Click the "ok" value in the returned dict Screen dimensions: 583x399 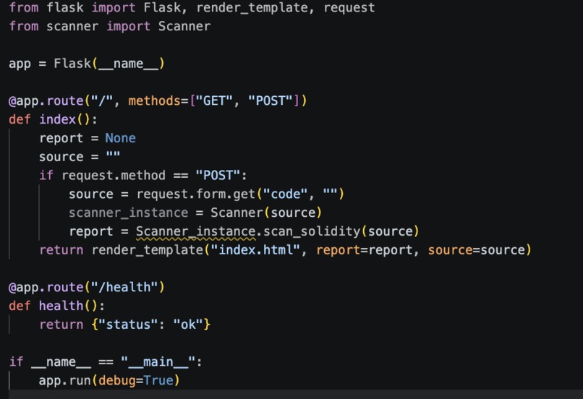click(188, 325)
